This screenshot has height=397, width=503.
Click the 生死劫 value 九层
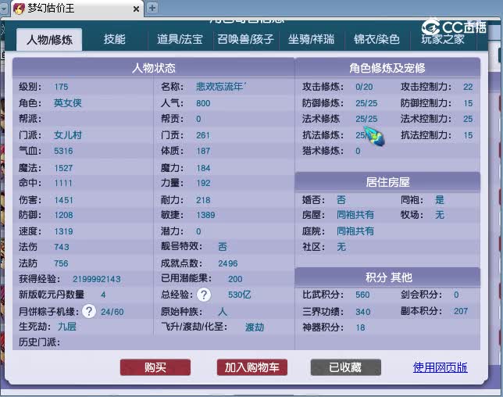67,327
